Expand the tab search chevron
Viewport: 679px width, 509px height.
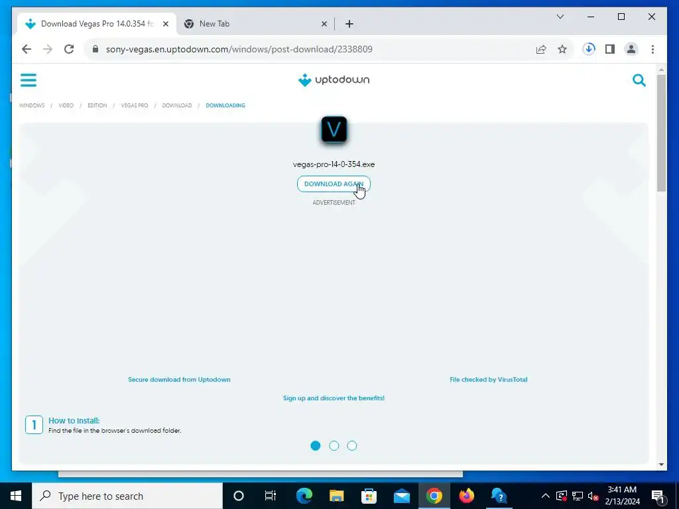(x=560, y=17)
